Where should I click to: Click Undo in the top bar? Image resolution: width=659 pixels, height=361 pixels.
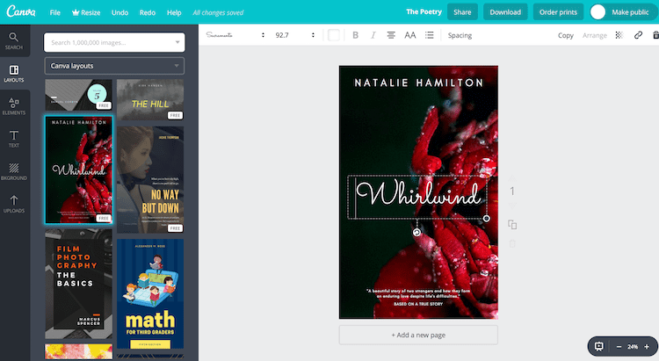(119, 12)
